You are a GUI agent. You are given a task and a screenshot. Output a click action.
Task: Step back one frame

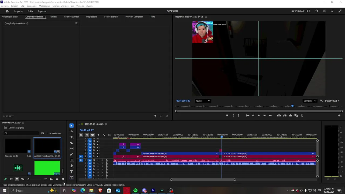[x=253, y=115]
